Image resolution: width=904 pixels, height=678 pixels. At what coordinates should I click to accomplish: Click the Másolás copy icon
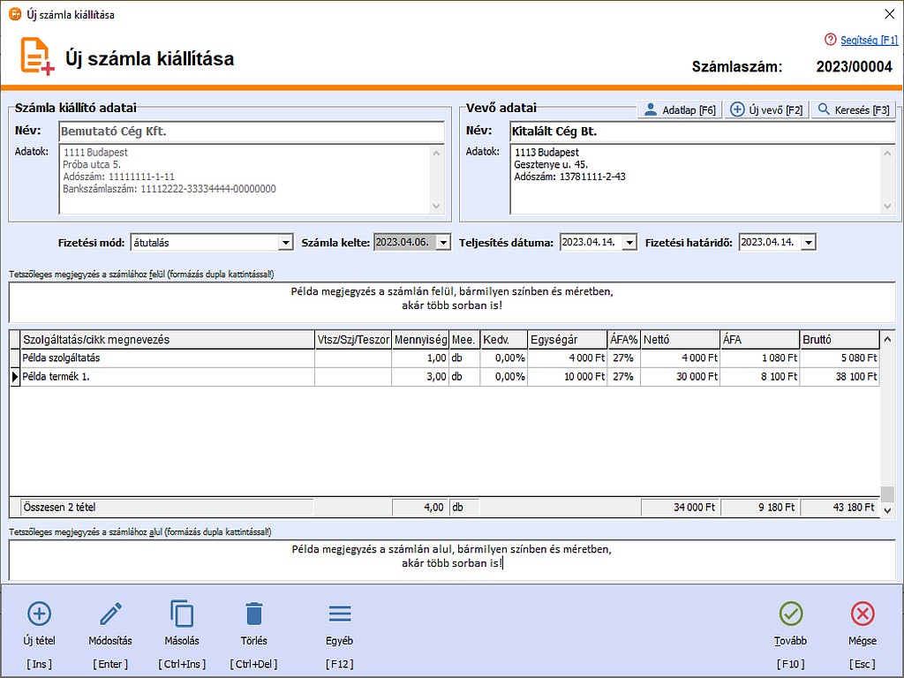pos(182,614)
